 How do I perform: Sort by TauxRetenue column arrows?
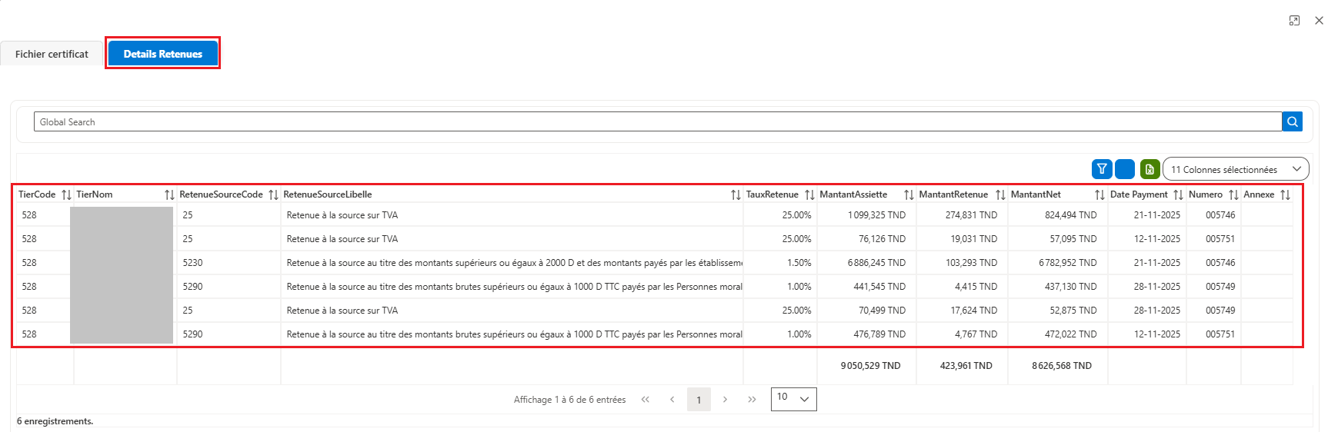[809, 194]
